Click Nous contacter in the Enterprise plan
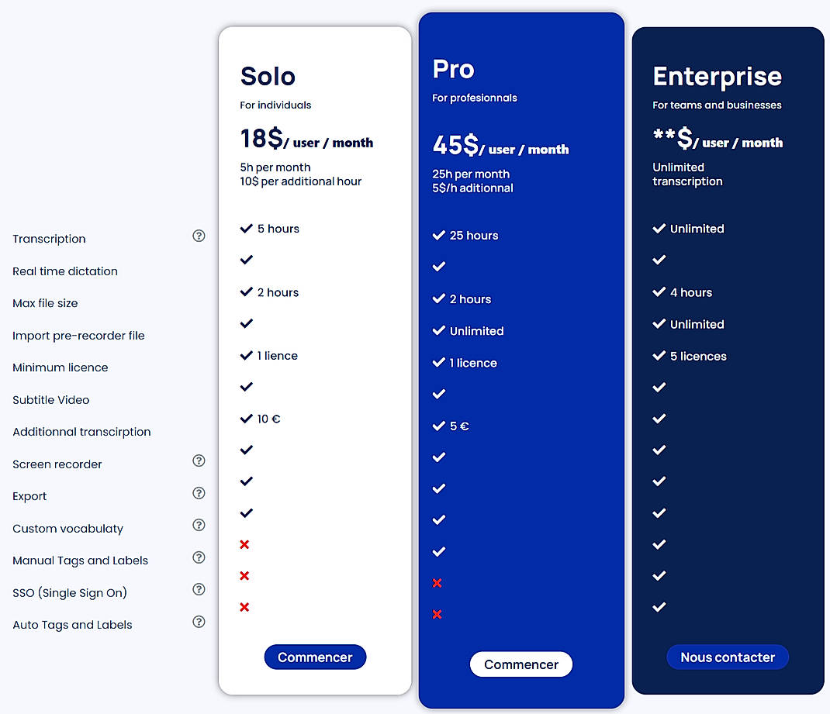830x714 pixels. point(727,657)
